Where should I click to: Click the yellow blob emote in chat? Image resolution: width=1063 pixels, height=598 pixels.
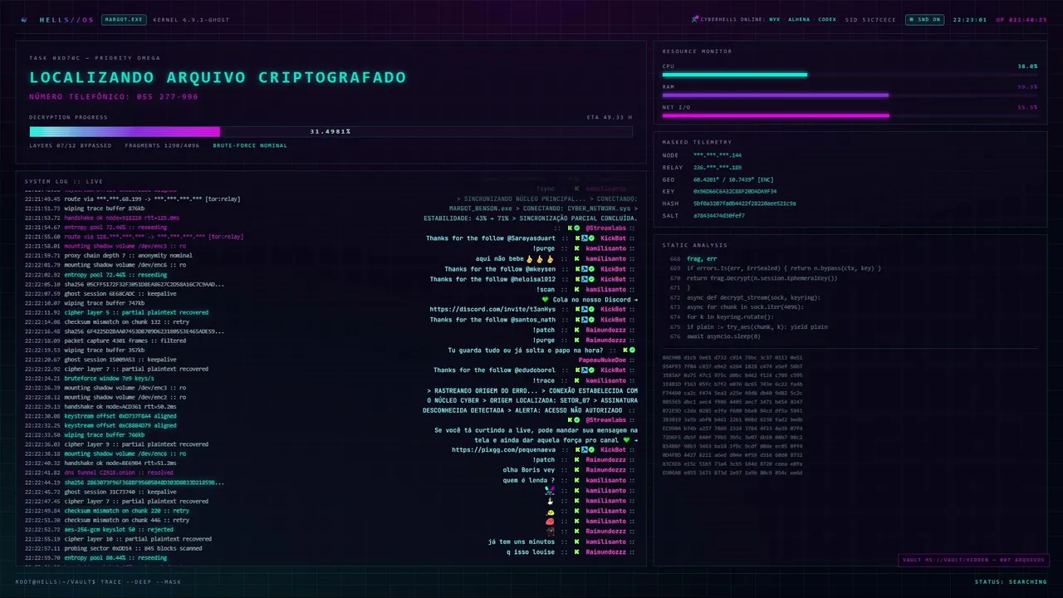(549, 512)
